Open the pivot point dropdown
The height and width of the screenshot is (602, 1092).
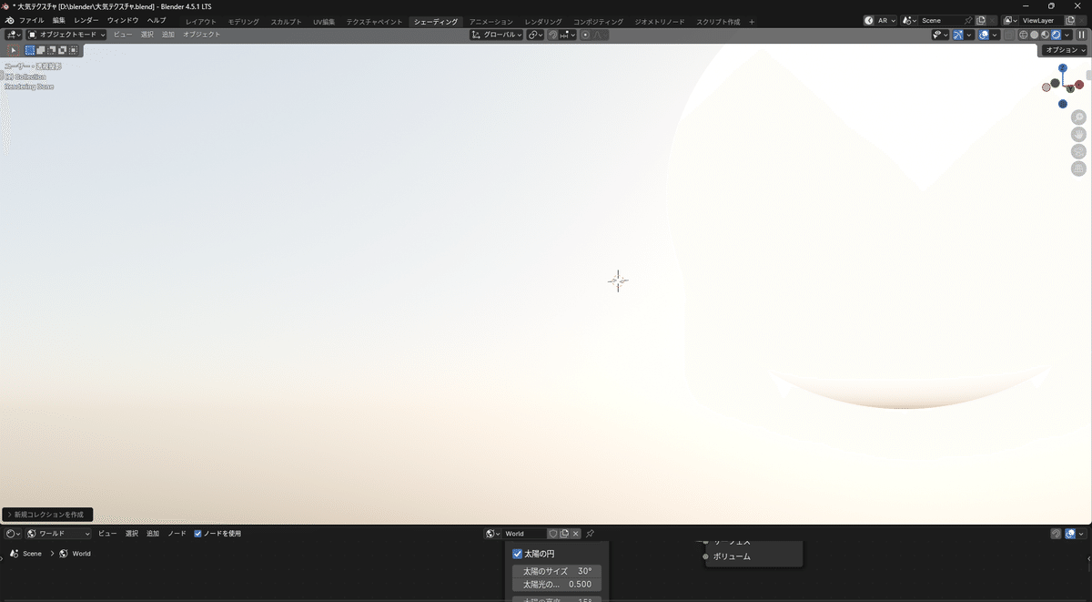535,35
